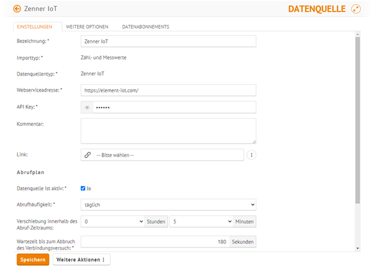
Task: Click the API Key password field
Action: (174, 108)
